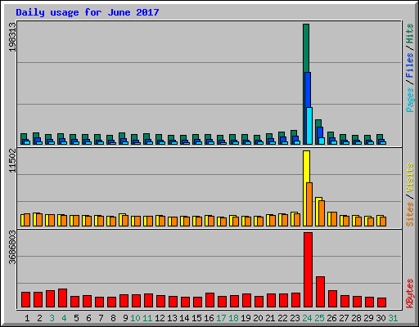
Task: Click the 198313 hits axis value
Action: 12,37
